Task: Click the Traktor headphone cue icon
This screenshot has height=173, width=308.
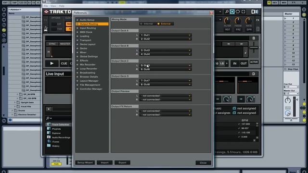Action: click(x=238, y=12)
